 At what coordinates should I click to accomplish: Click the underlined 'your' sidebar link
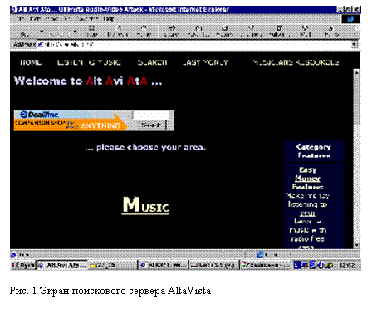[307, 213]
